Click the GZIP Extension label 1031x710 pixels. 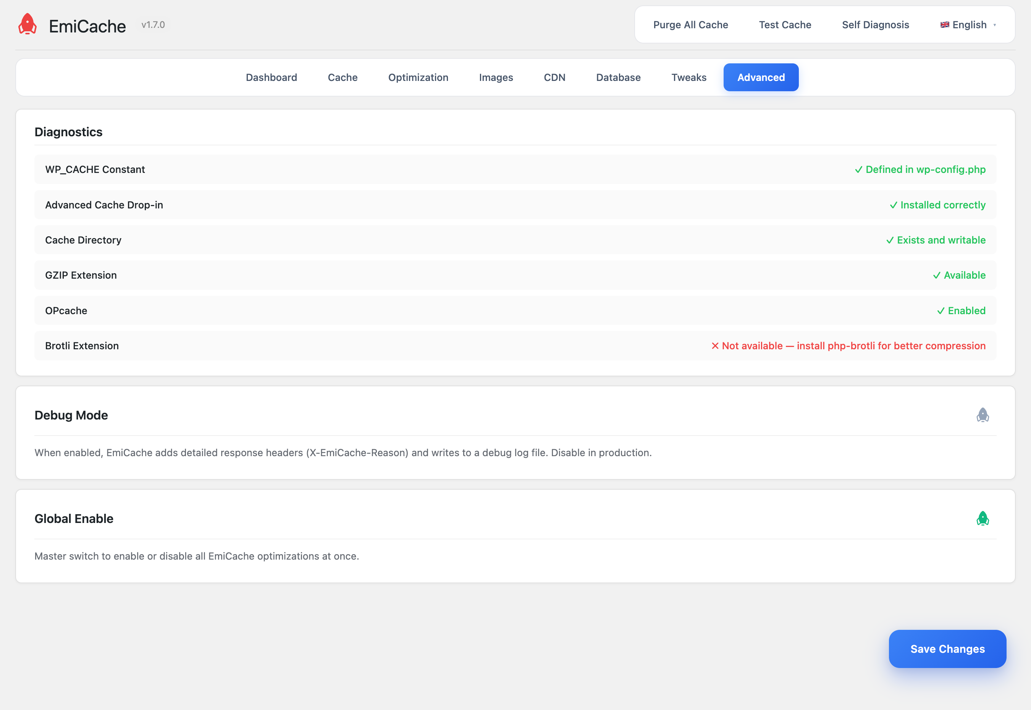tap(81, 275)
